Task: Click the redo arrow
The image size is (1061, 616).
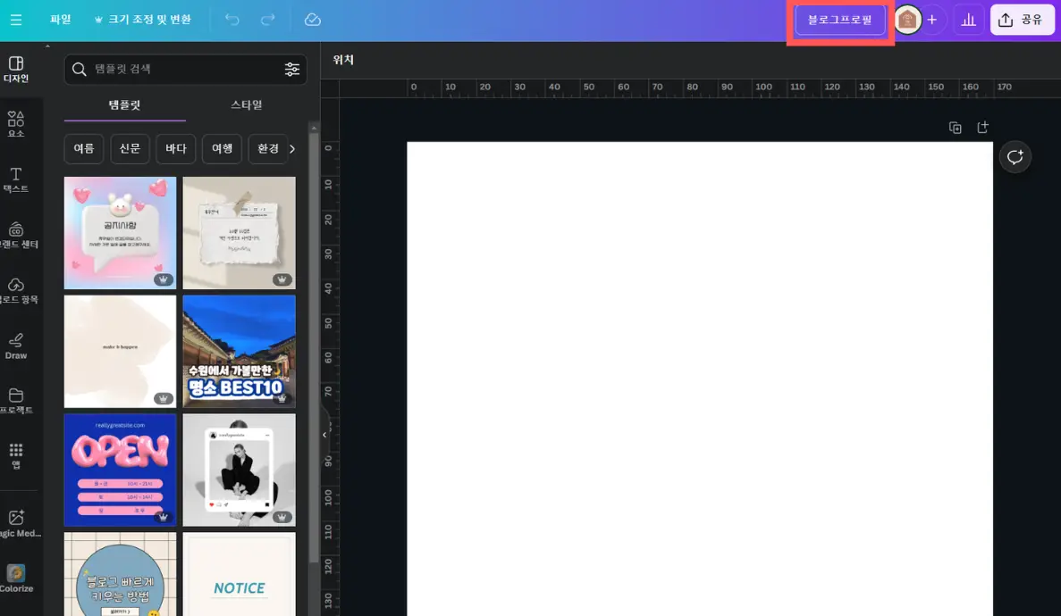Action: tap(268, 20)
